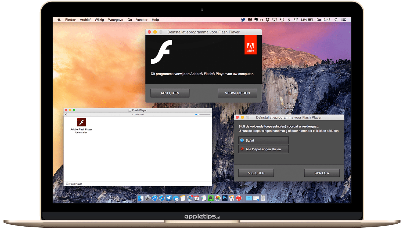The height and width of the screenshot is (229, 403).
Task: Open the Apple menu
Action: point(59,20)
